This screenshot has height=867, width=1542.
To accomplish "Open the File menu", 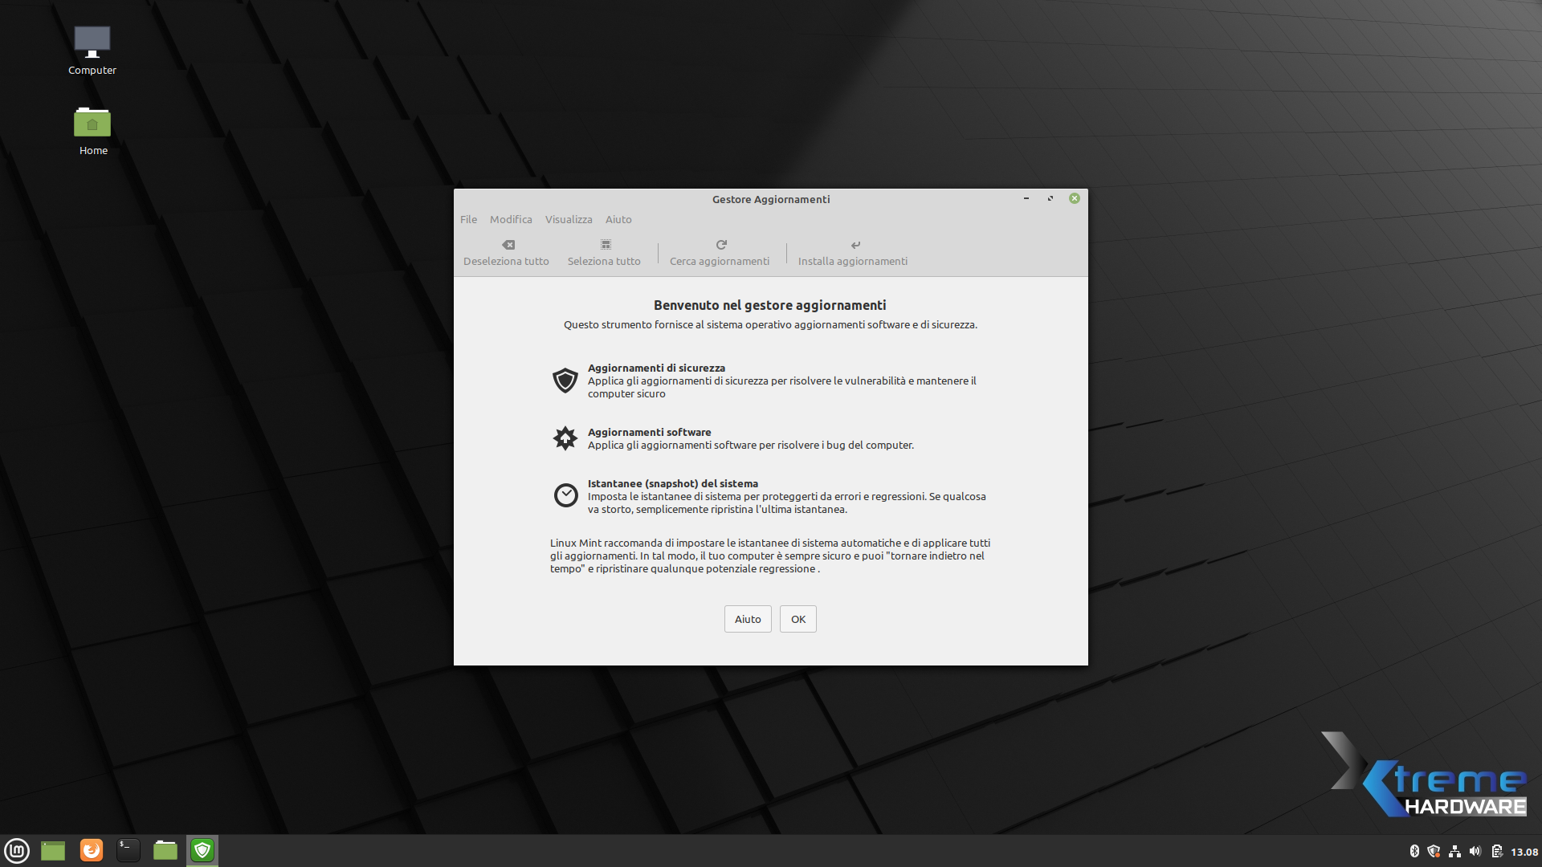I will tap(468, 219).
